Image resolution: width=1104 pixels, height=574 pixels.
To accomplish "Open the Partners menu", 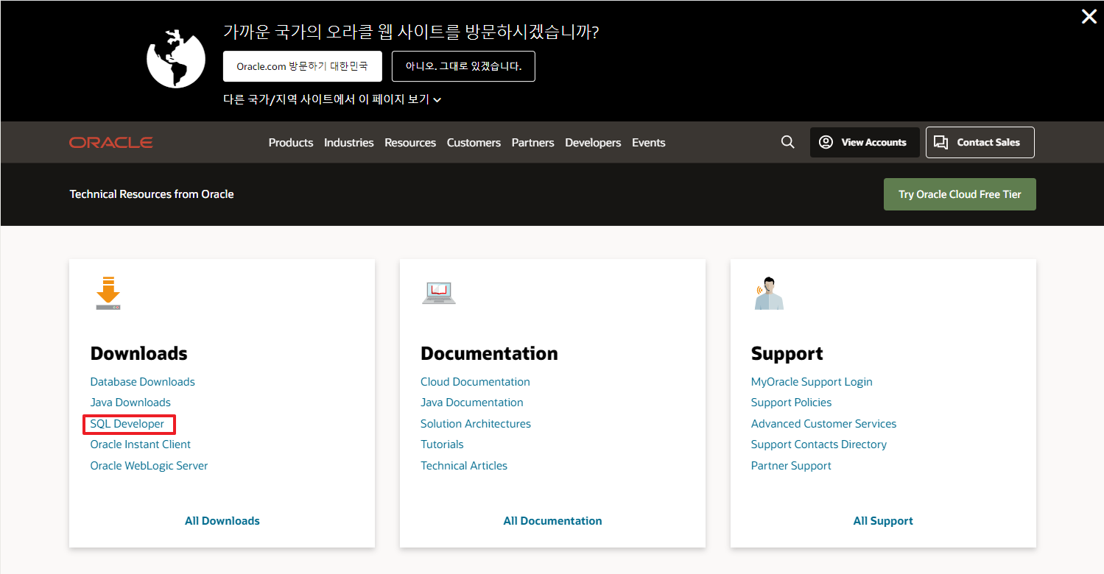I will click(x=533, y=143).
